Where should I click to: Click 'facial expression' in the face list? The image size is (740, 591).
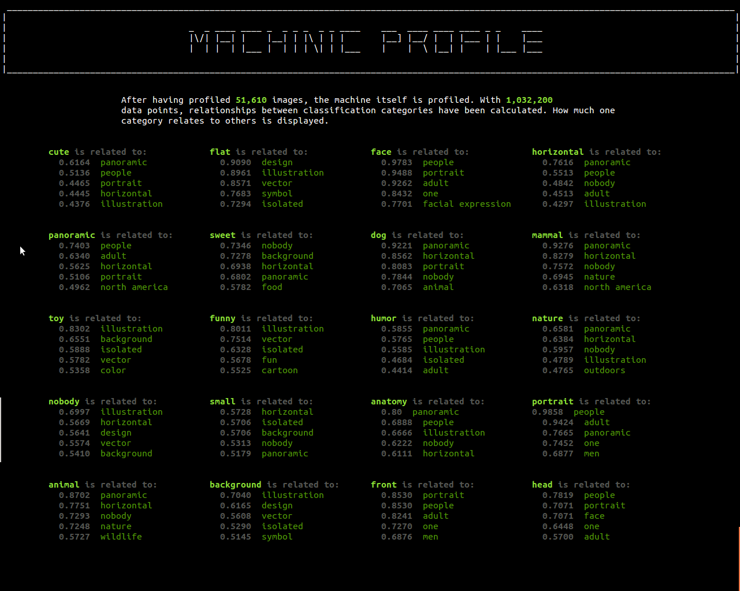click(x=467, y=204)
